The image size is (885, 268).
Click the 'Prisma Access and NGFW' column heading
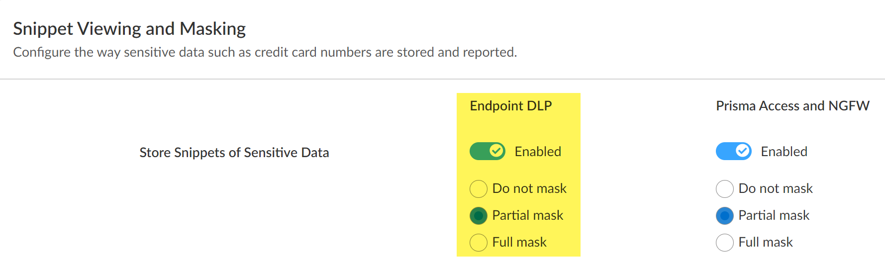(792, 106)
